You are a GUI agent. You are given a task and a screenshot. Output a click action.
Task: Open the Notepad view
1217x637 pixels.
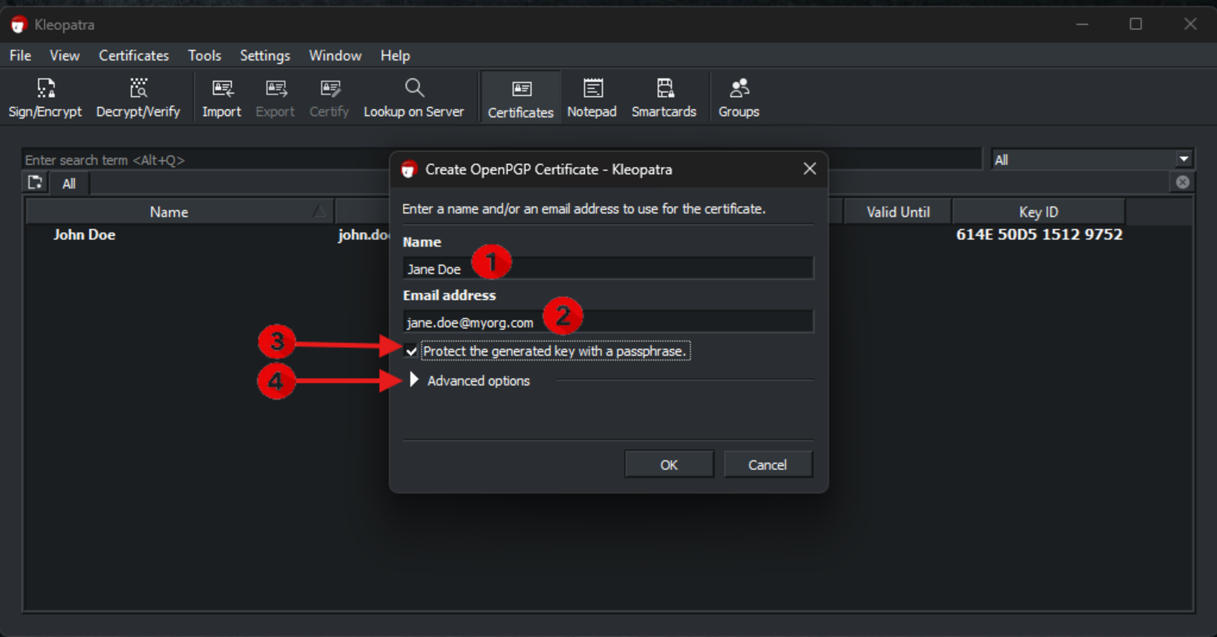coord(592,98)
